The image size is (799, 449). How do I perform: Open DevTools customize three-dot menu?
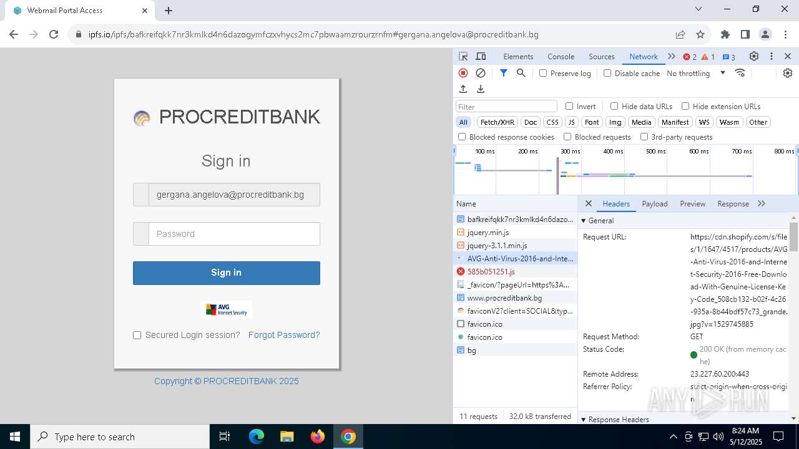click(x=772, y=56)
